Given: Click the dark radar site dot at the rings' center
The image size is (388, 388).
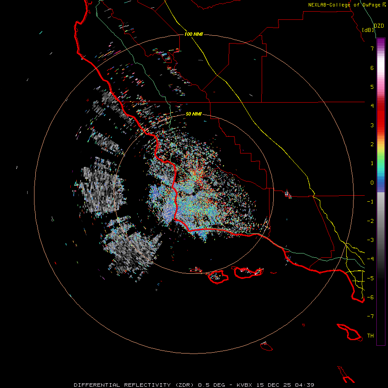Looking at the screenshot, I should tap(194, 194).
